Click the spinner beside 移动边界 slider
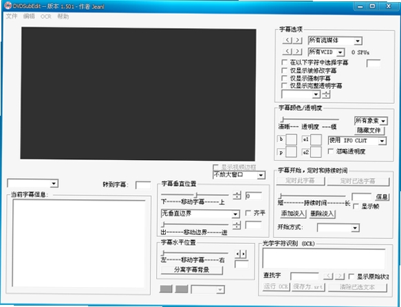This screenshot has height=307, width=401. pyautogui.click(x=237, y=225)
